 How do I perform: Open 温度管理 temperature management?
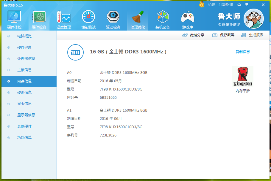pyautogui.click(x=64, y=20)
